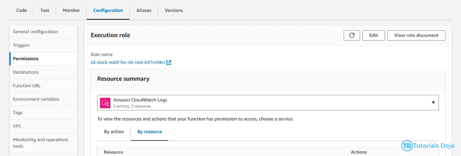This screenshot has height=156, width=461.
Task: Click the refresh execution role icon button
Action: point(351,35)
